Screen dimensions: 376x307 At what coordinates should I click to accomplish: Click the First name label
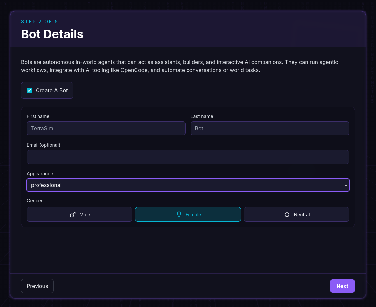(38, 116)
